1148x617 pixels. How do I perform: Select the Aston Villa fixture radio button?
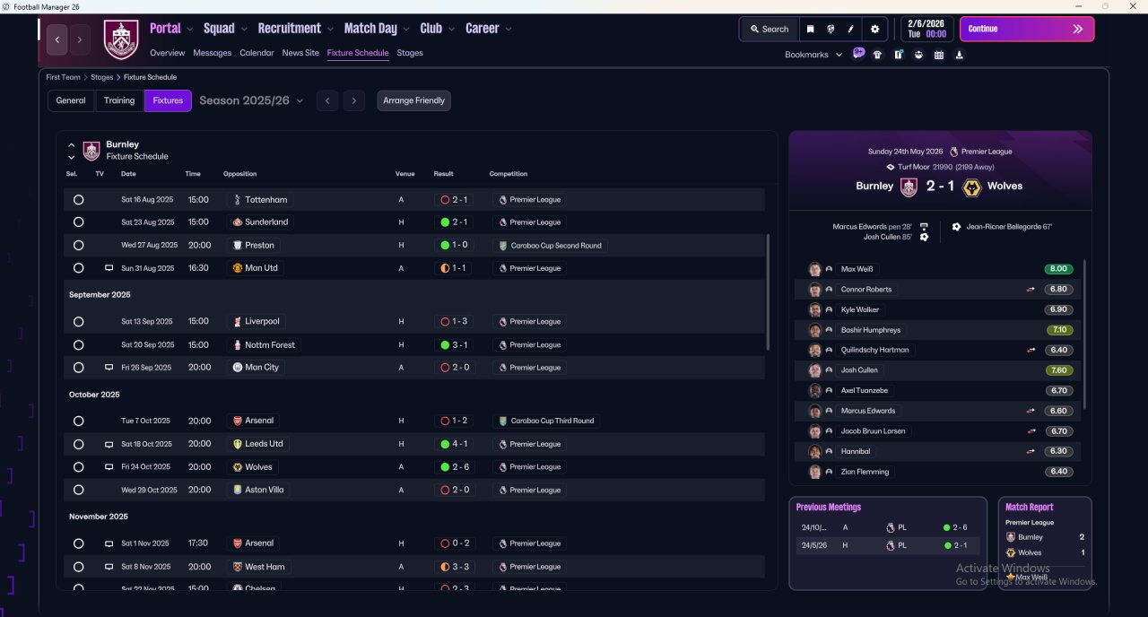coord(78,490)
